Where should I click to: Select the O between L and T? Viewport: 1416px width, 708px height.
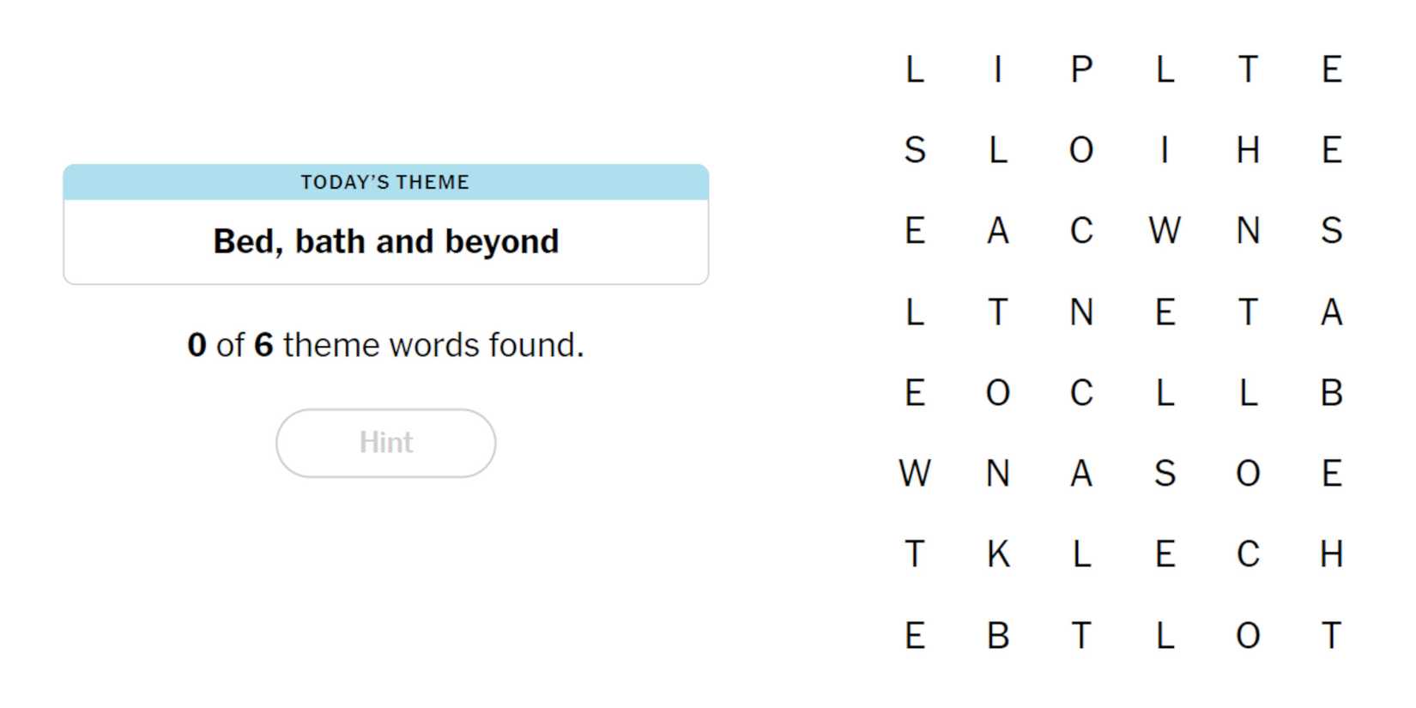click(x=1248, y=636)
